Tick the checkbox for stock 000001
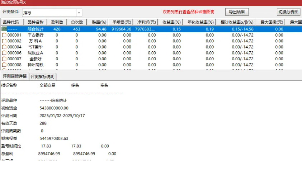 [x=4, y=35]
